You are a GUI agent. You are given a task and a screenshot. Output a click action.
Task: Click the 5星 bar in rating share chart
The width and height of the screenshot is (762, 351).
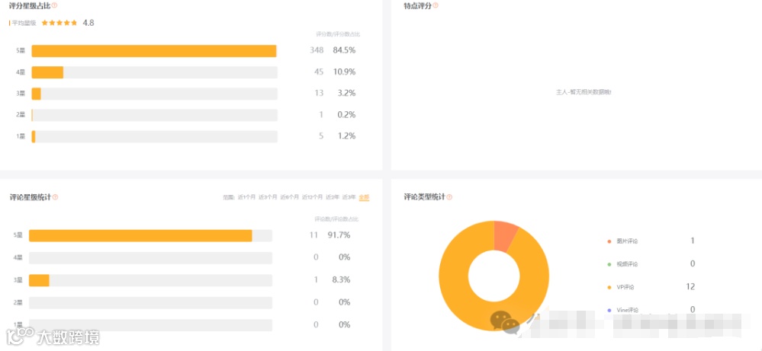pyautogui.click(x=153, y=51)
